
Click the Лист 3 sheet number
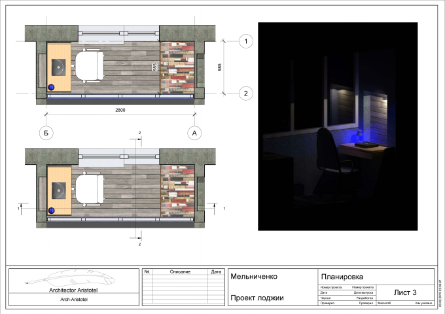point(405,292)
